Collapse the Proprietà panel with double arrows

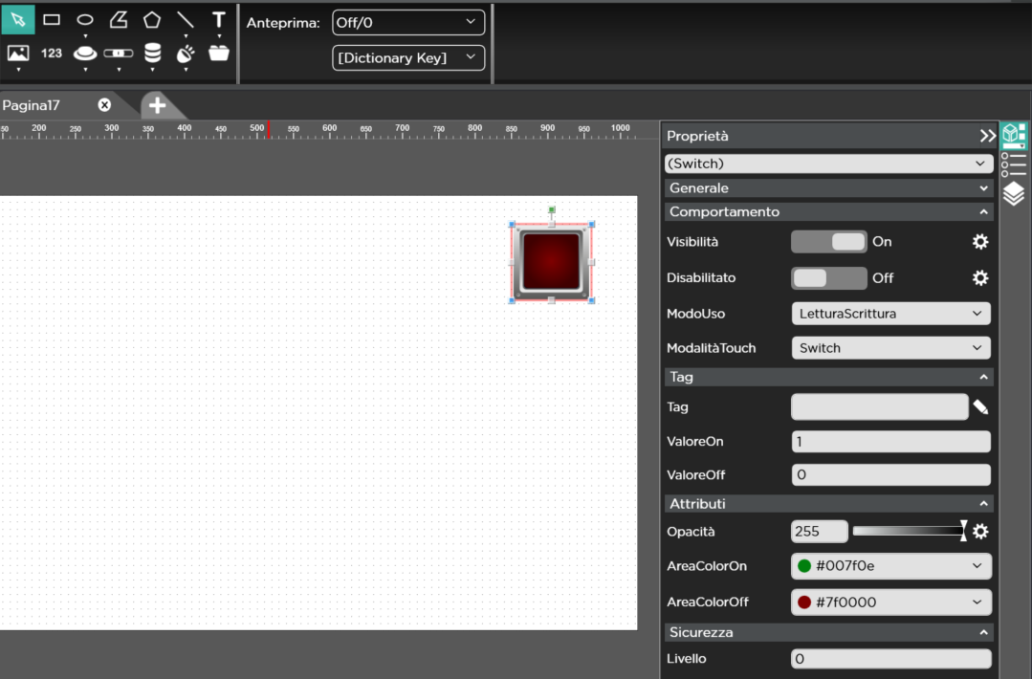pos(987,137)
